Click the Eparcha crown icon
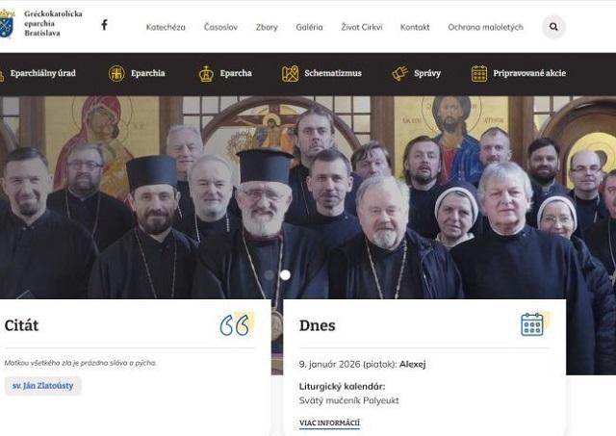The width and height of the screenshot is (616, 436). (206, 73)
